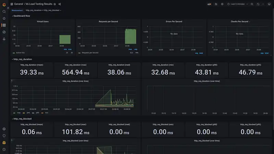Collapse the Dashboard Row section
The image size is (274, 154).
[x=21, y=16]
